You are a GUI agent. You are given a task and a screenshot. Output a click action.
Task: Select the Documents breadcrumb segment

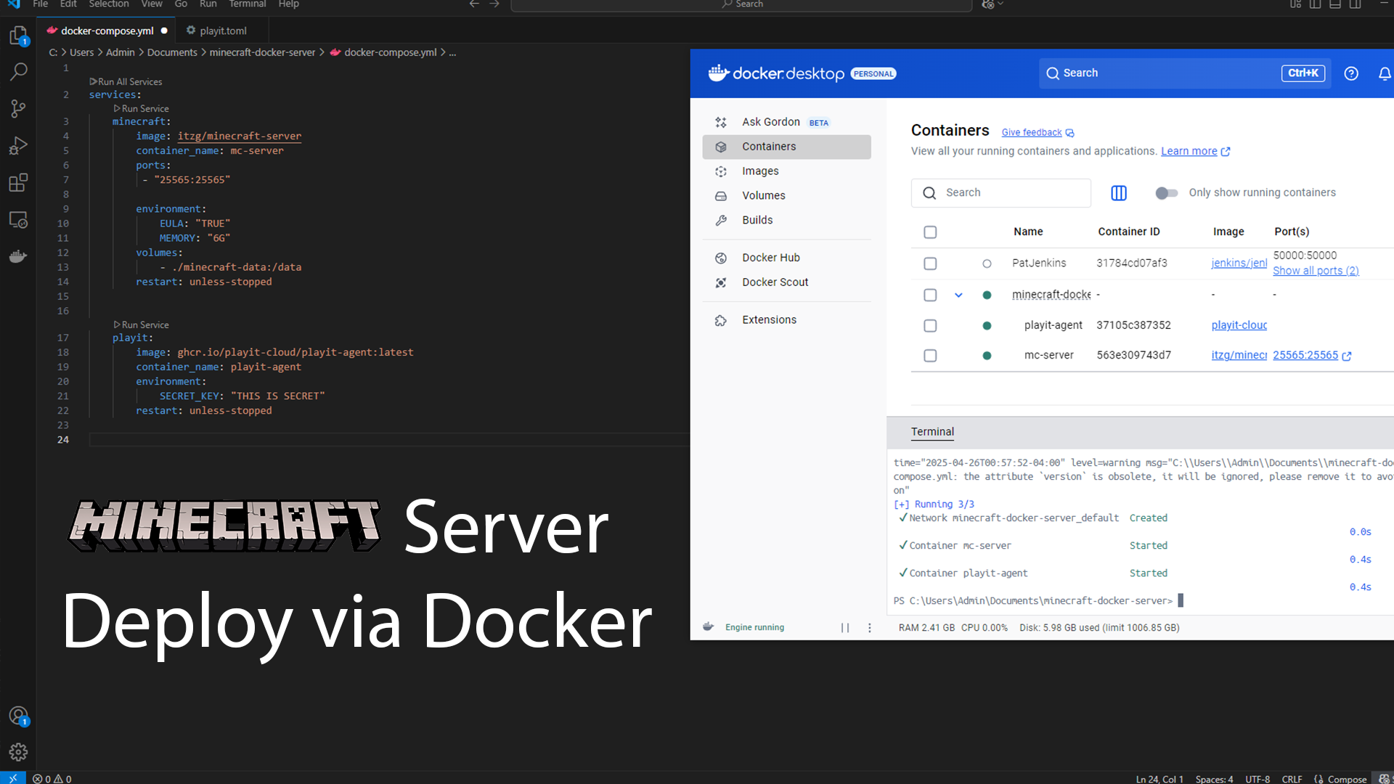click(172, 52)
